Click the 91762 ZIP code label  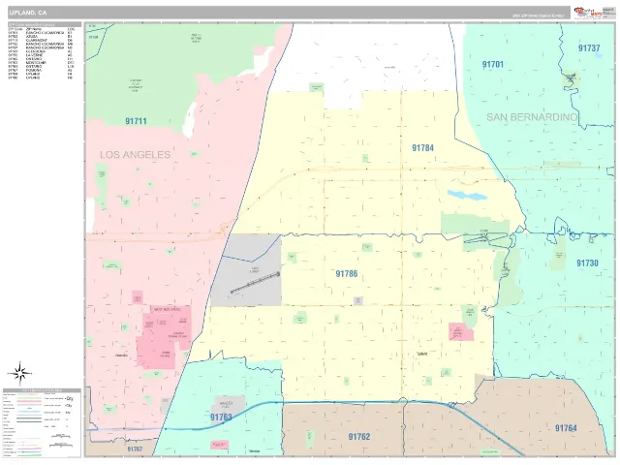coord(359,437)
